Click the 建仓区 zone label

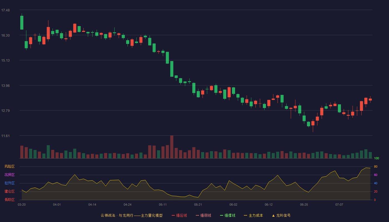[x=10, y=191]
